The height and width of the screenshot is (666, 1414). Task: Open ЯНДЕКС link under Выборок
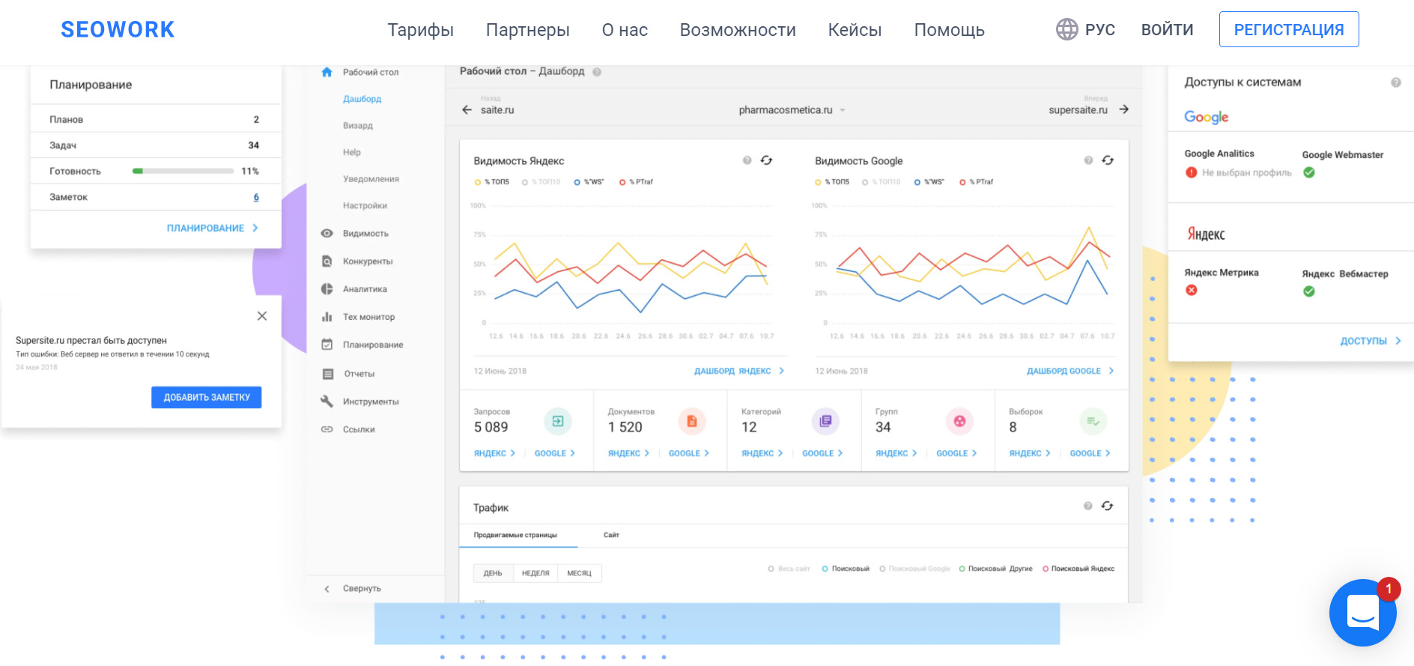tap(1030, 453)
